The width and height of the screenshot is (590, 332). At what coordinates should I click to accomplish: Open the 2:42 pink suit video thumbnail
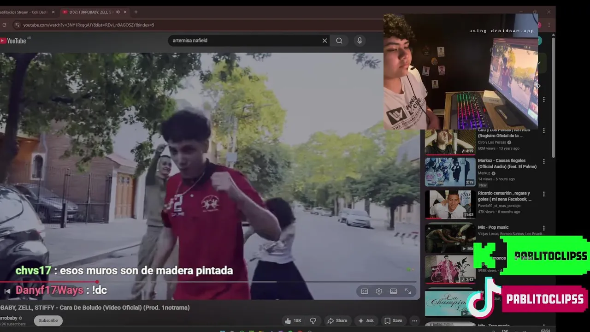450,270
